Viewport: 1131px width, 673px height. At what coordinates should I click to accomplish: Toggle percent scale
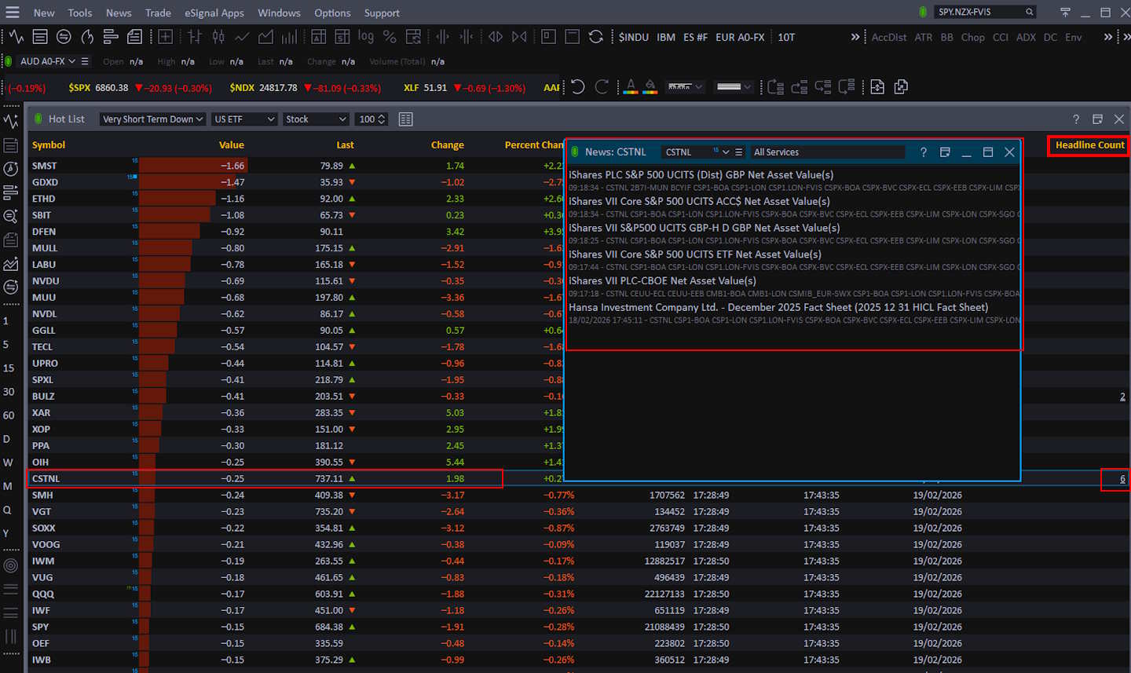(390, 37)
